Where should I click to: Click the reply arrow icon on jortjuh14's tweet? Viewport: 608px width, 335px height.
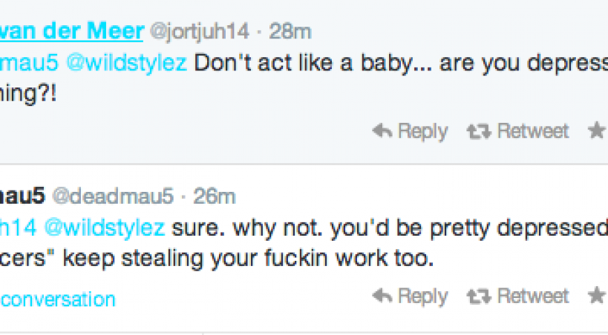click(382, 131)
